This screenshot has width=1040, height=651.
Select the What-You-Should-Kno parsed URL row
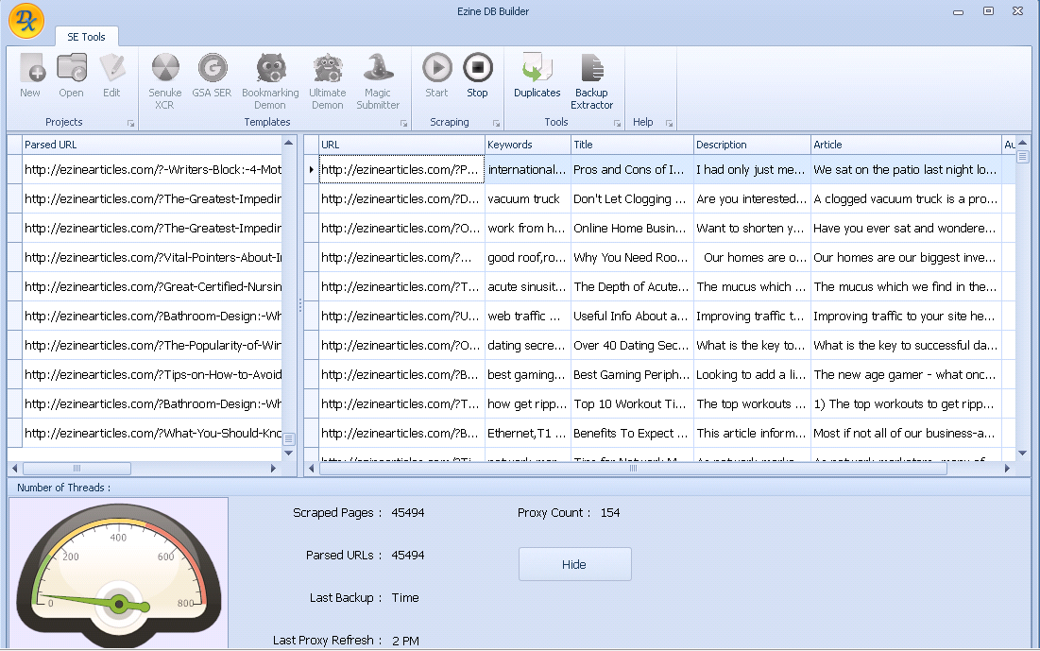pyautogui.click(x=152, y=433)
